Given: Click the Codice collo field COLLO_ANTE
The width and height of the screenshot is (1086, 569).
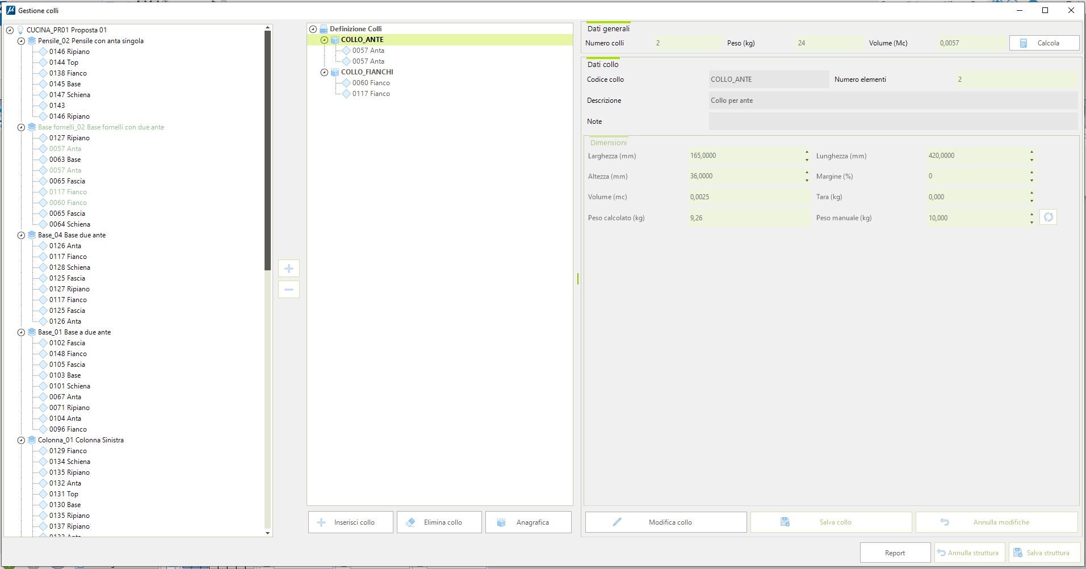Looking at the screenshot, I should 769,80.
